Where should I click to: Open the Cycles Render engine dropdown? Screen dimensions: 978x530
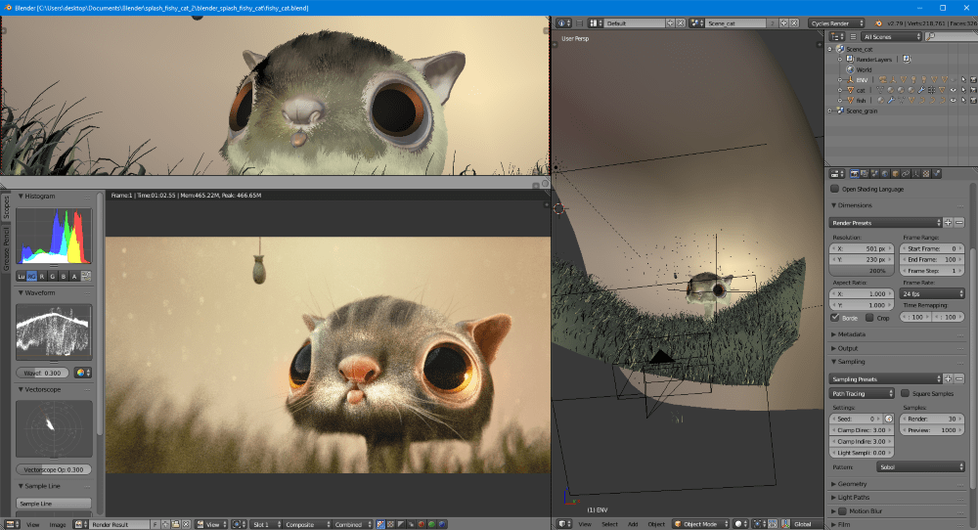point(836,23)
